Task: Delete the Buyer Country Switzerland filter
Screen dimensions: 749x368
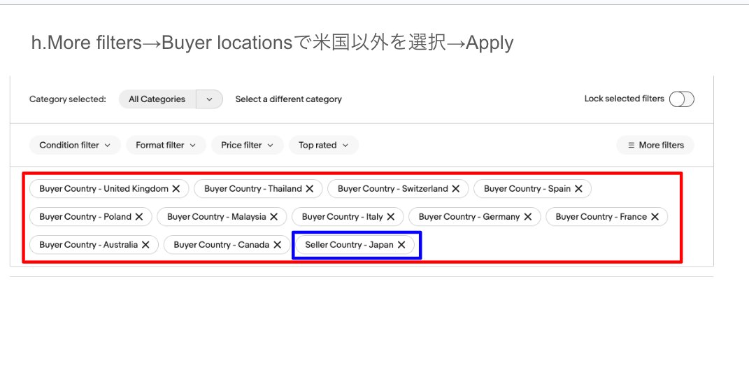Action: (456, 189)
